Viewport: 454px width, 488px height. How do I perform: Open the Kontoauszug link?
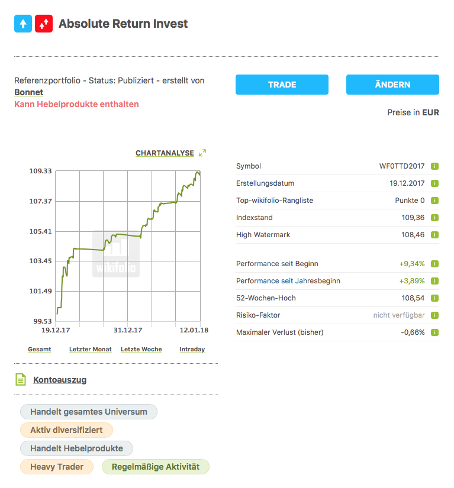pyautogui.click(x=60, y=380)
